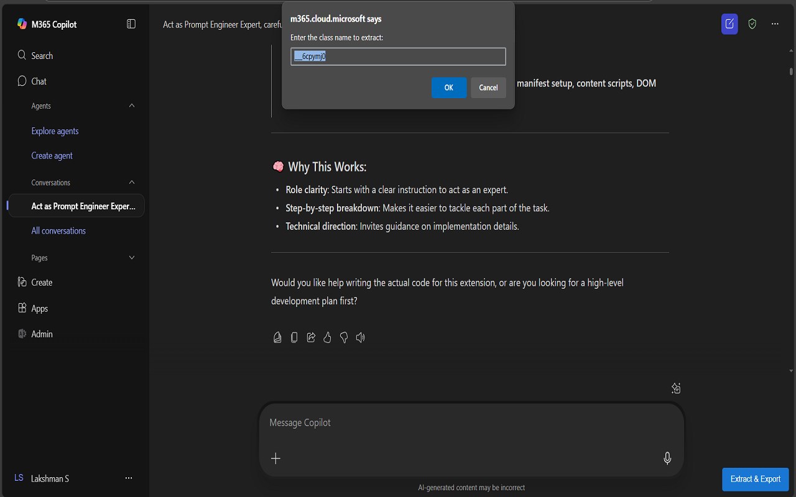Start voice input with the microphone icon
This screenshot has height=497, width=796.
click(667, 458)
